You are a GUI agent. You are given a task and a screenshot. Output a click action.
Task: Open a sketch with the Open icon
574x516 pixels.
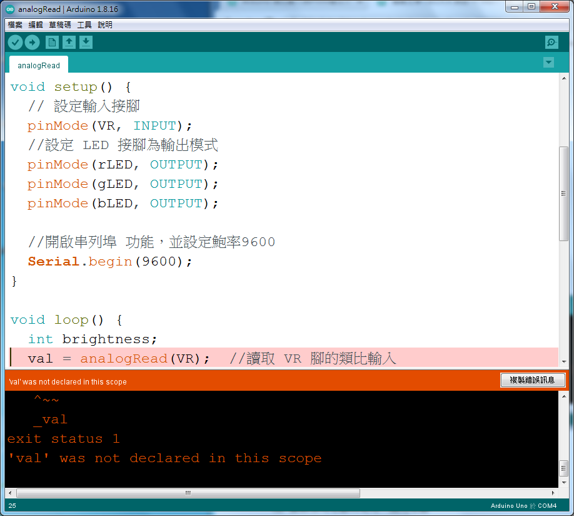point(69,43)
